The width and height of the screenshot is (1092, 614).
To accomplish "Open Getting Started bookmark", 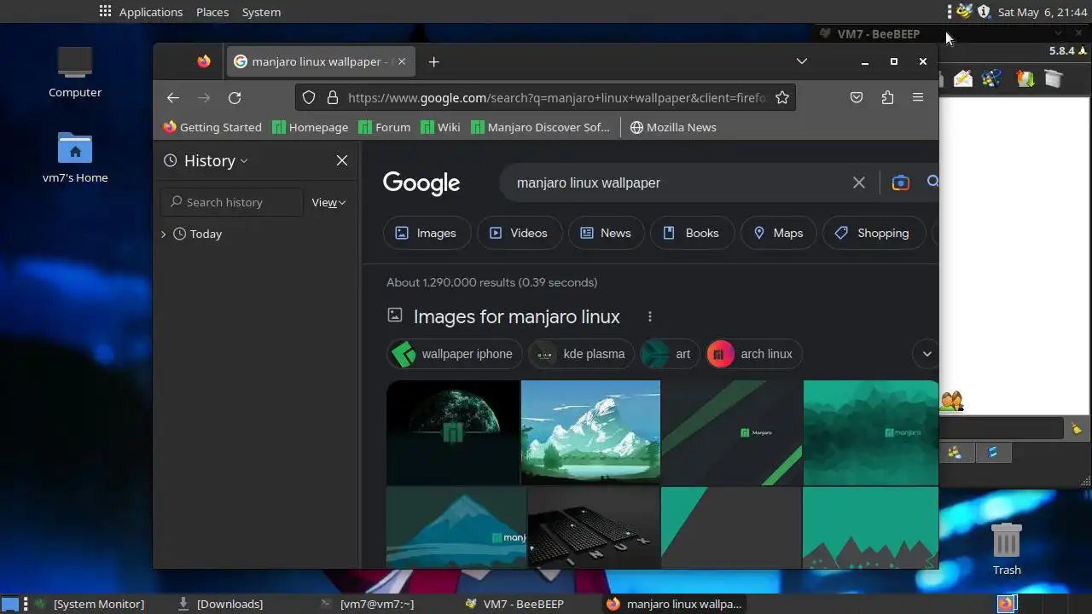I will pos(212,127).
